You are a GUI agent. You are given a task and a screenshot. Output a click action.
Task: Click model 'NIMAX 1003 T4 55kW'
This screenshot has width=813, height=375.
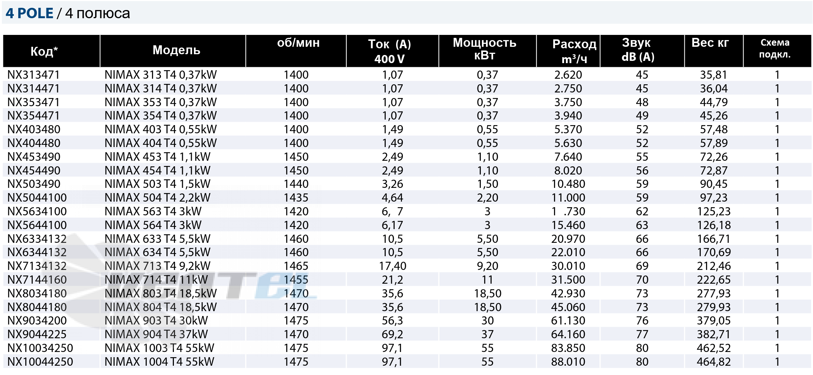(159, 348)
